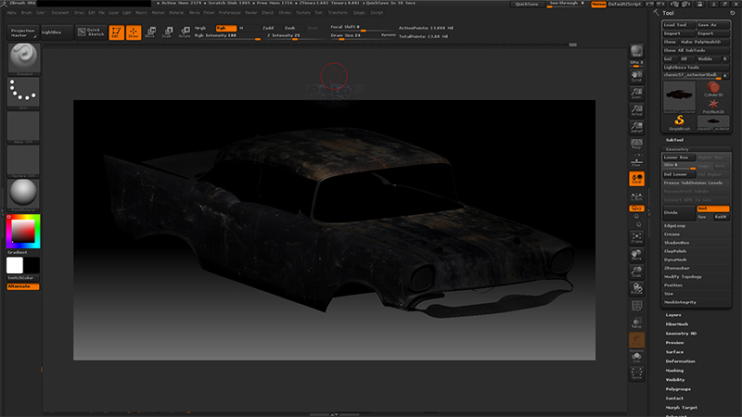Toggle the Floor grid
The height and width of the screenshot is (417, 742).
click(x=636, y=160)
